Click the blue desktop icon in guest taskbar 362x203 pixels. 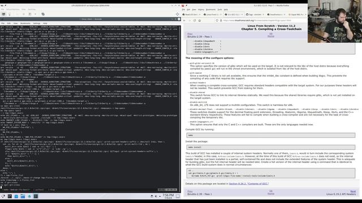coord(16,196)
